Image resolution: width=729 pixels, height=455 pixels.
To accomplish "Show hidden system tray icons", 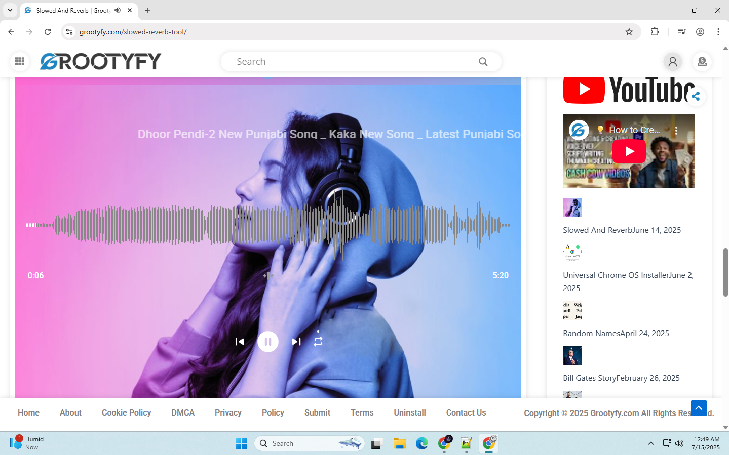I will pos(650,443).
